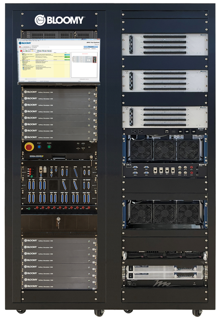Click the green POWER button
Viewport: 222px width, 320px height.
click(x=49, y=146)
